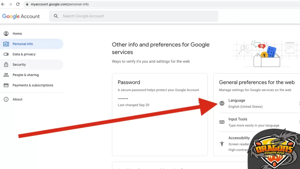Click the Google Account logo
The height and width of the screenshot is (169, 300).
21,16
